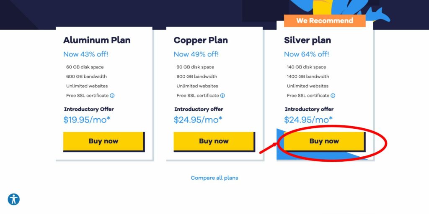
Task: Click Free SSL certificate text in Aluminum Plan
Action: (x=87, y=96)
